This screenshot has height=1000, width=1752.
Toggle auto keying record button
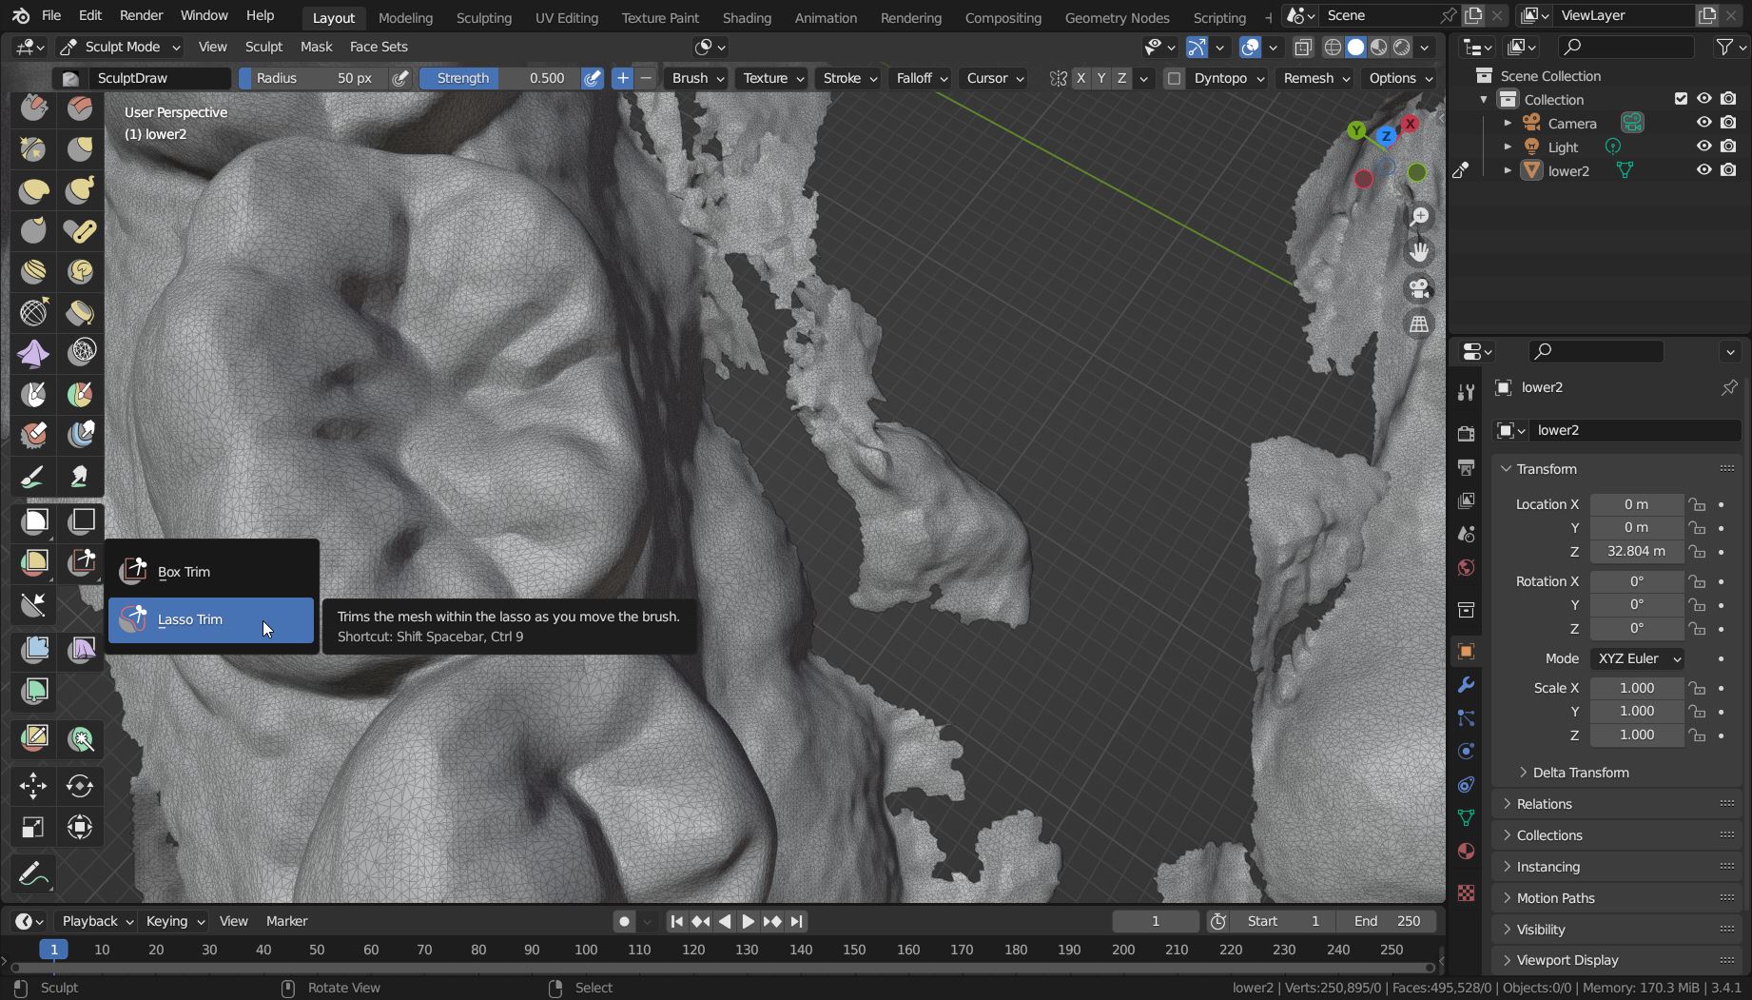pyautogui.click(x=624, y=921)
